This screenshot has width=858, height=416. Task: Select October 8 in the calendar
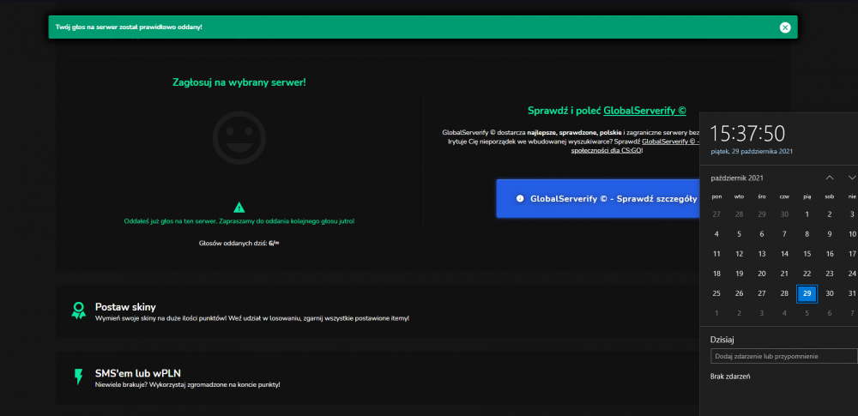807,234
